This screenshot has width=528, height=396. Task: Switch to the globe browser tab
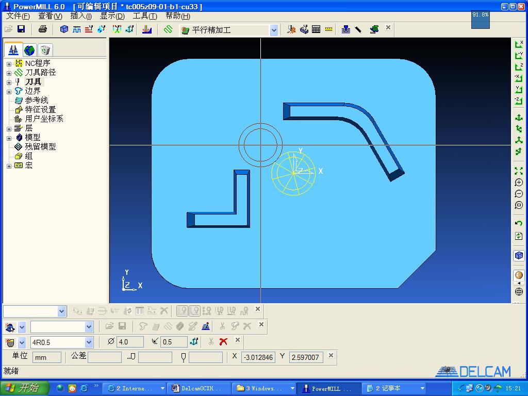[29, 50]
